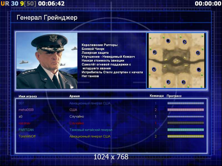Click 'Низкая стоимость авиации' line
The width and height of the screenshot is (222, 166).
103,61
